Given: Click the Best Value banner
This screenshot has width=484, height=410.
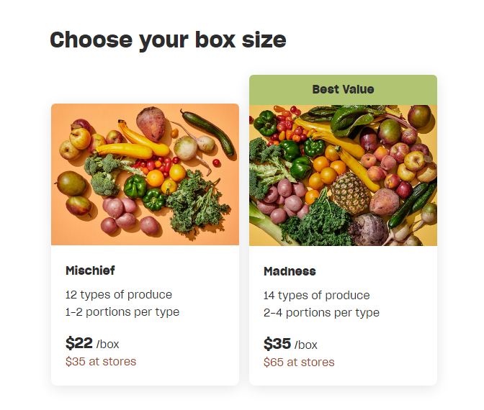Looking at the screenshot, I should [x=343, y=89].
